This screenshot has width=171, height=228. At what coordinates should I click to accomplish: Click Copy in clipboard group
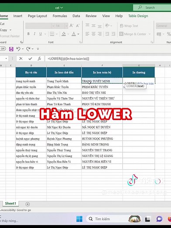tap(3, 30)
